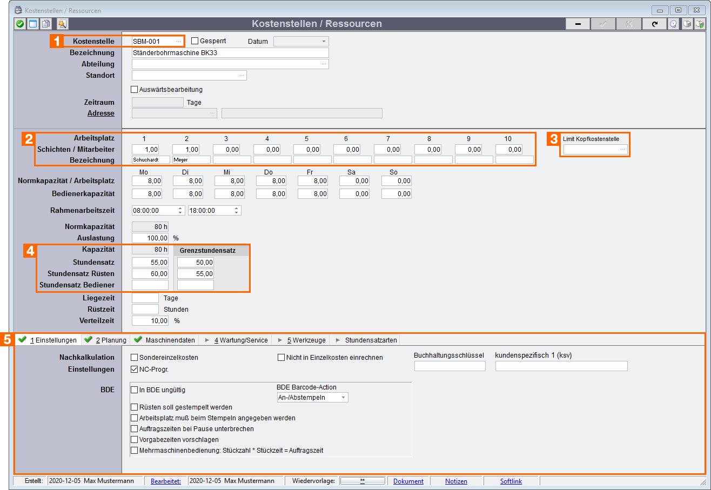
Task: Open the Kostenstelle lookup ellipsis button
Action: 179,42
